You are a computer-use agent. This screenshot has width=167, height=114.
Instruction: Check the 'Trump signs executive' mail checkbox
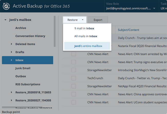[x=74, y=62]
